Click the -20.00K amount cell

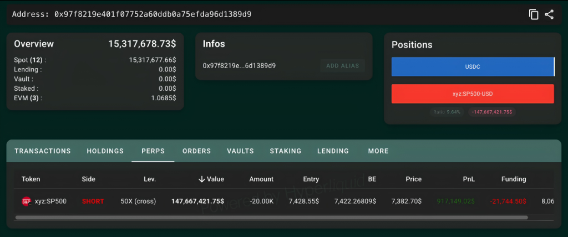[262, 201]
